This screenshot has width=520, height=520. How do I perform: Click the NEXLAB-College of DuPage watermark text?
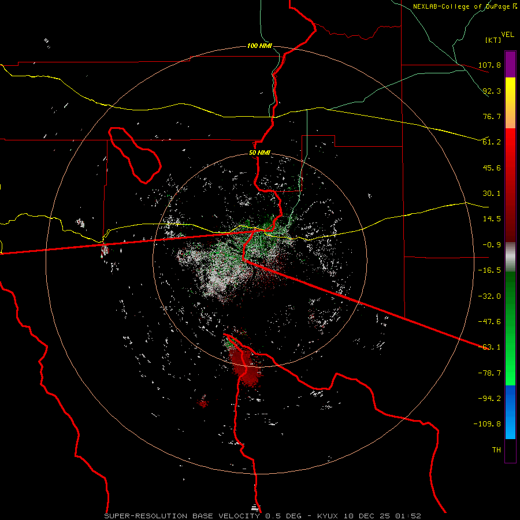pyautogui.click(x=462, y=6)
